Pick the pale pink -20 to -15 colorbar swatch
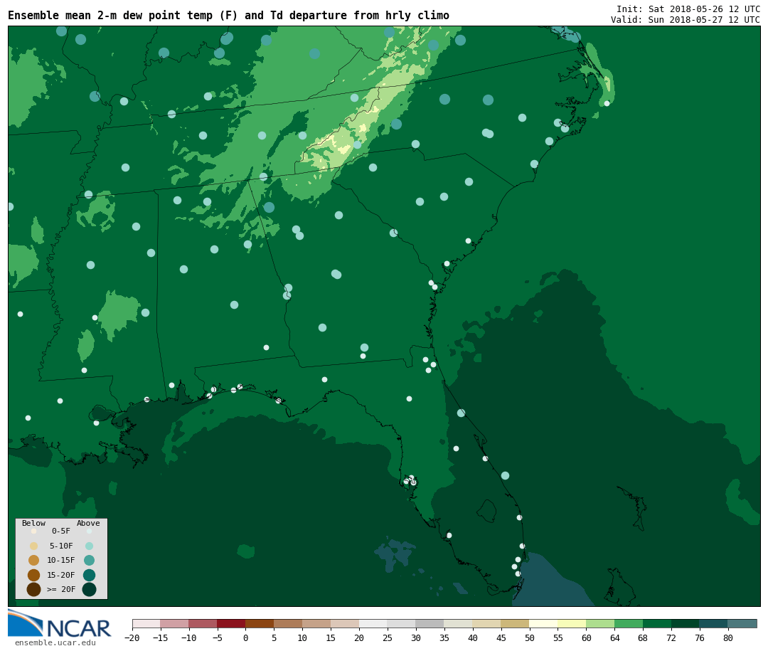This screenshot has height=651, width=768. tap(146, 623)
